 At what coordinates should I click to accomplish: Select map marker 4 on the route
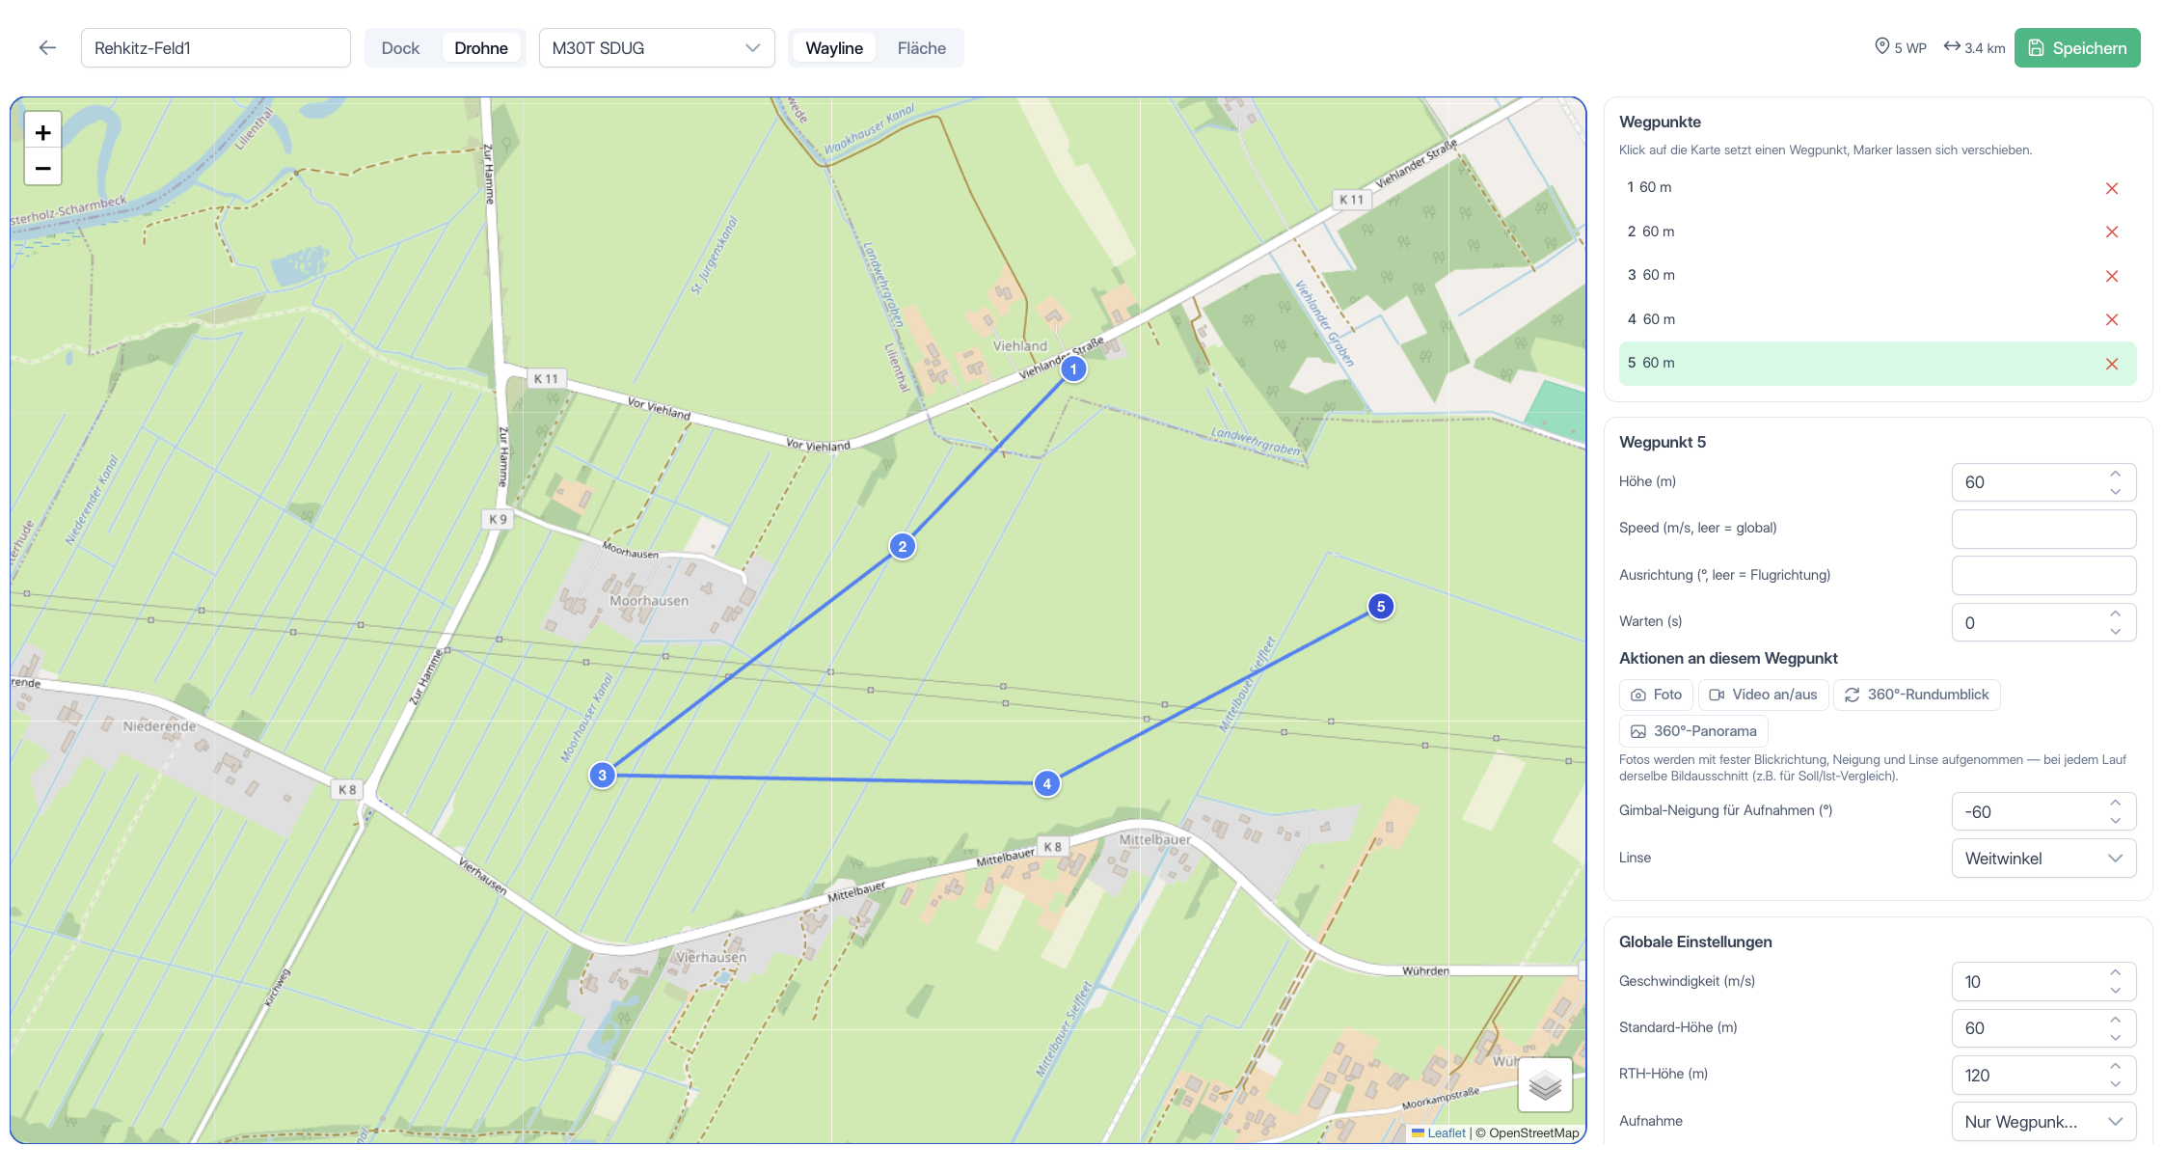[x=1047, y=784]
